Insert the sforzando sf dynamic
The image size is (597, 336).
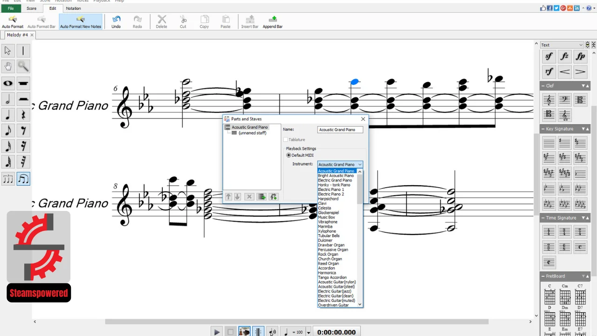[x=549, y=56]
